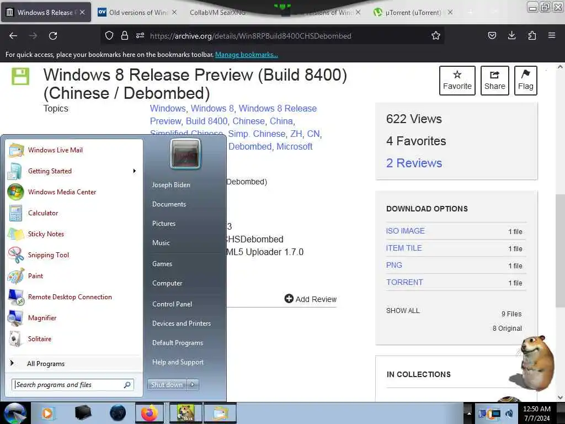The width and height of the screenshot is (565, 424).
Task: Click the Debombed topic link
Action: tap(250, 146)
